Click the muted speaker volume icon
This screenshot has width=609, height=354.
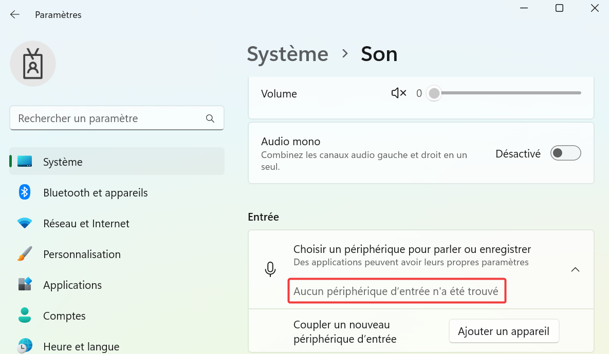click(398, 93)
